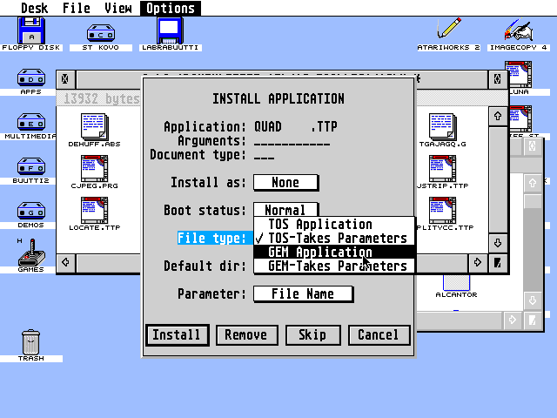Viewport: 557px width, 418px height.
Task: Select the LABRABUUTTI floppy icon
Action: (171, 31)
